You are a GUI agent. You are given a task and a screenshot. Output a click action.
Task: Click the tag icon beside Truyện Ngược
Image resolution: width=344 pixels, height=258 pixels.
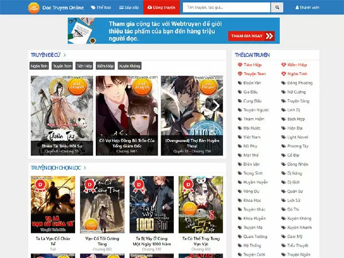[x=240, y=110]
